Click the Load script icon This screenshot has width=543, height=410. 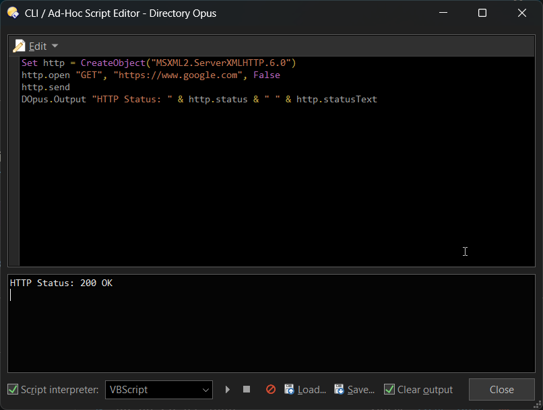point(289,390)
